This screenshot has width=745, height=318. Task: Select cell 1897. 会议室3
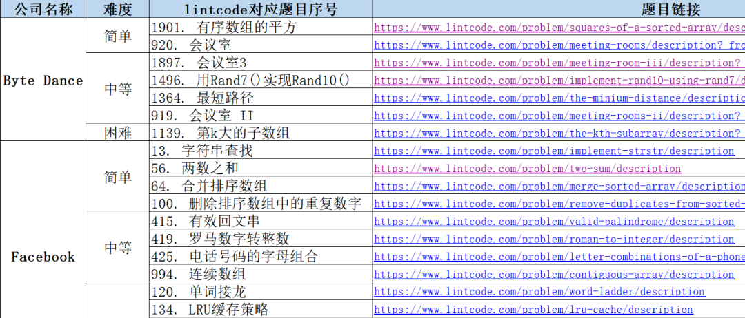coord(261,63)
